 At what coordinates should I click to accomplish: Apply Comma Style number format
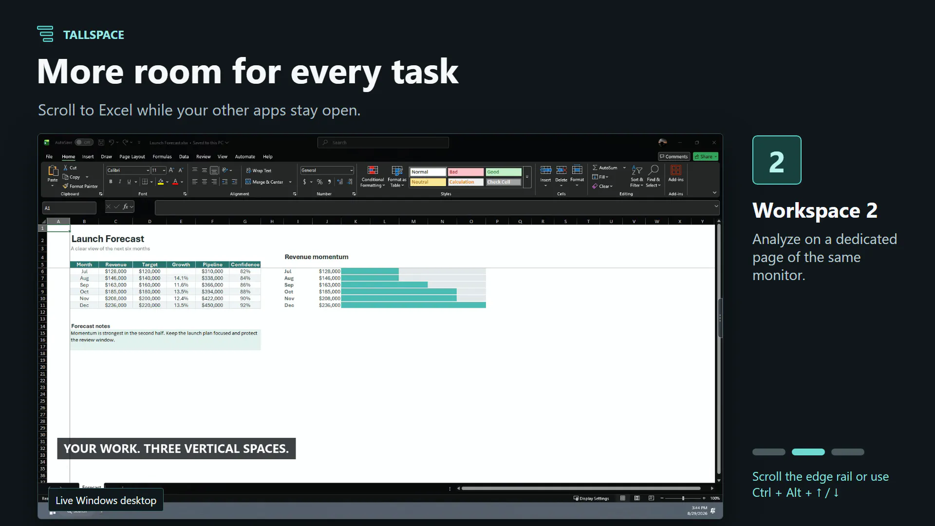(329, 182)
